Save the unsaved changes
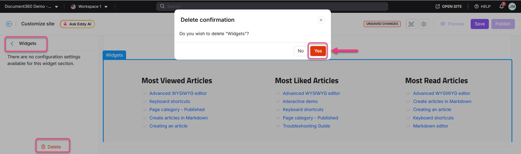521x154 pixels. (x=480, y=24)
